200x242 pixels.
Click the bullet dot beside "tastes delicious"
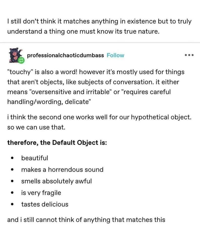12,204
